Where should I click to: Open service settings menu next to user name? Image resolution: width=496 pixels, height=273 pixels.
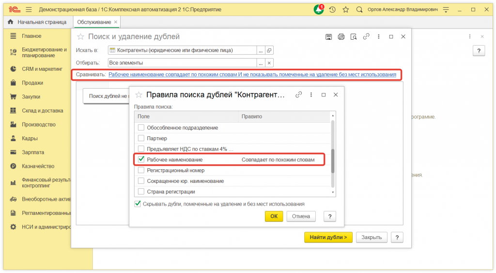pos(446,10)
